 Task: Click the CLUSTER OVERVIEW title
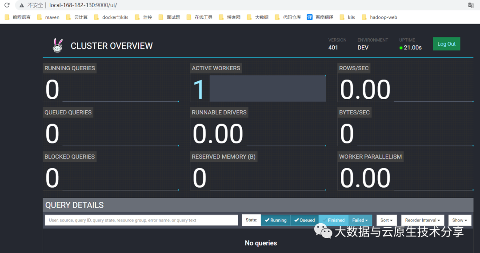[112, 46]
